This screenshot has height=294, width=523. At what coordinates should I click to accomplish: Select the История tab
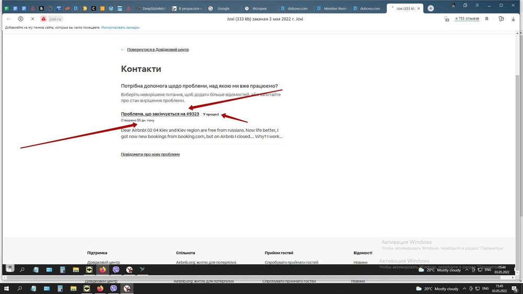(x=257, y=8)
